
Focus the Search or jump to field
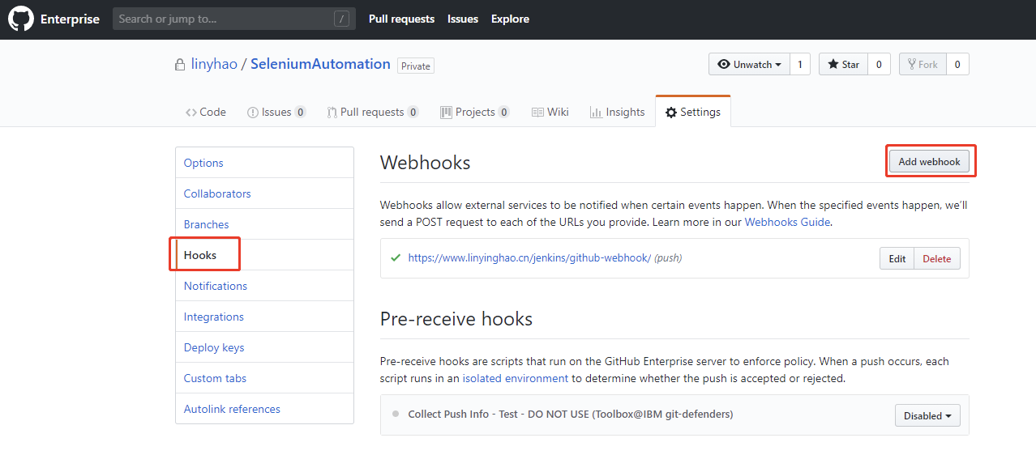pyautogui.click(x=223, y=19)
